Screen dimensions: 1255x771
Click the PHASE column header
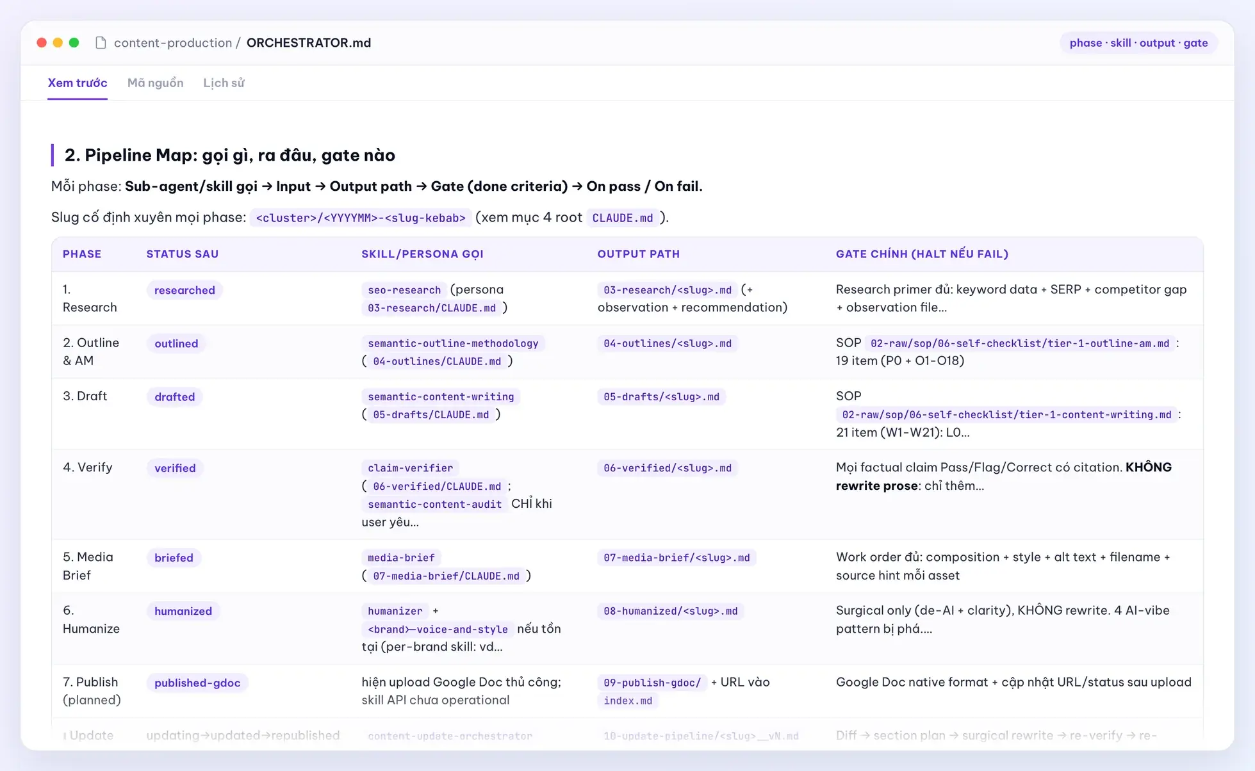tap(82, 254)
